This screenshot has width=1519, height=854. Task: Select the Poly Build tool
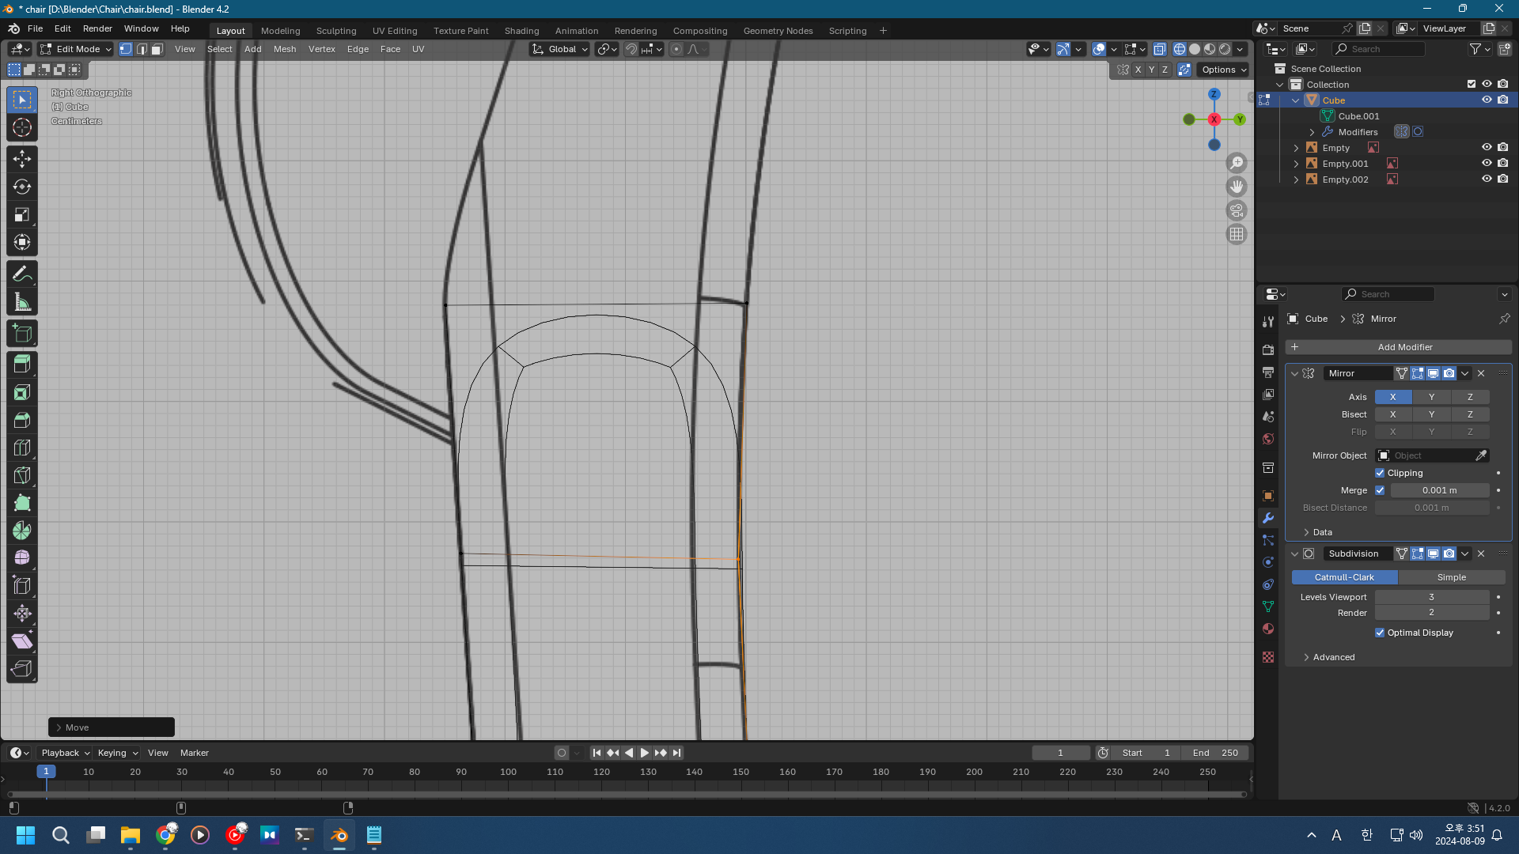[x=22, y=503]
